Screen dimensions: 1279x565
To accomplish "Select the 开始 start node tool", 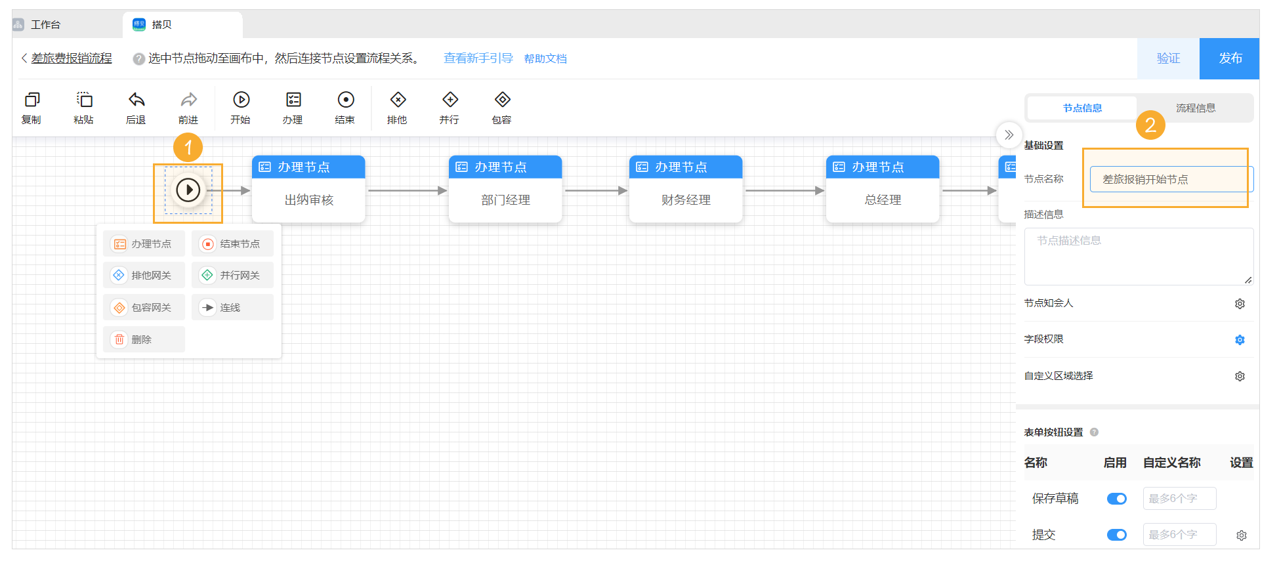I will [241, 108].
